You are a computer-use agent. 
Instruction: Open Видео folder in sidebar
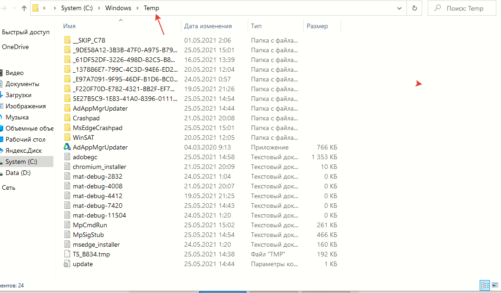point(14,73)
